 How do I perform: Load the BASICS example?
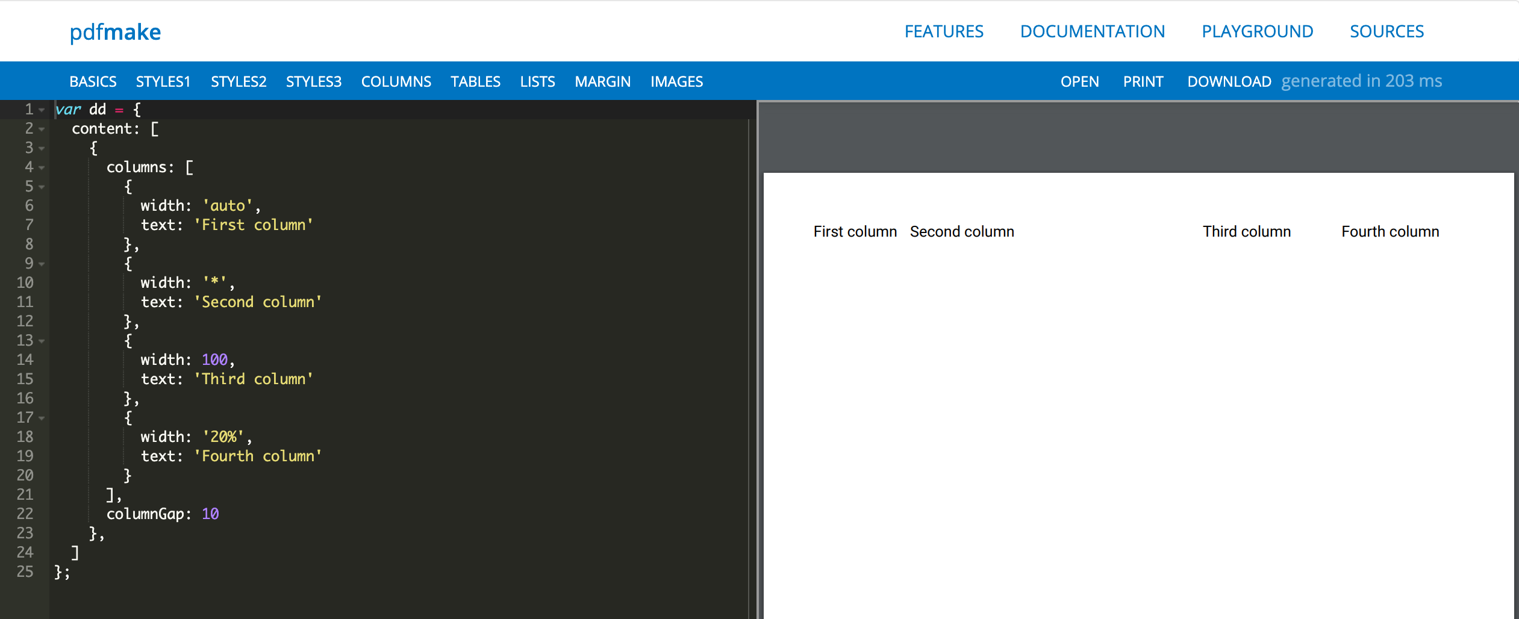93,81
